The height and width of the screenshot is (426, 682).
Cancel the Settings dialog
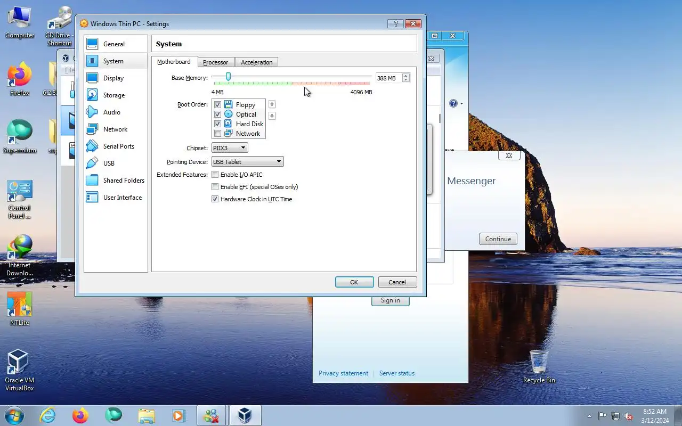(397, 282)
